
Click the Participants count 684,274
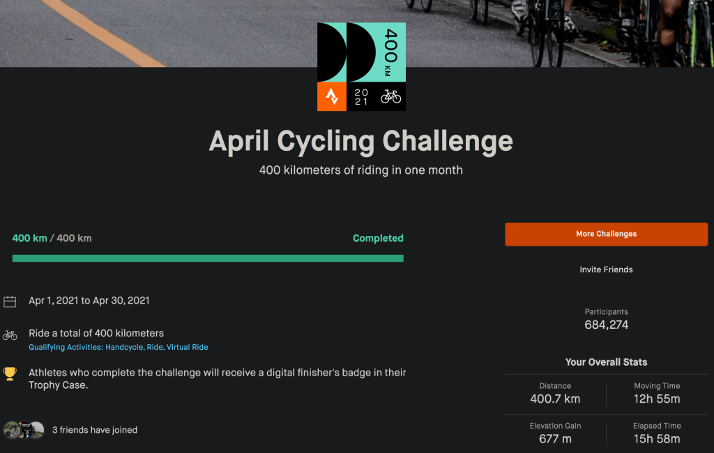point(606,325)
